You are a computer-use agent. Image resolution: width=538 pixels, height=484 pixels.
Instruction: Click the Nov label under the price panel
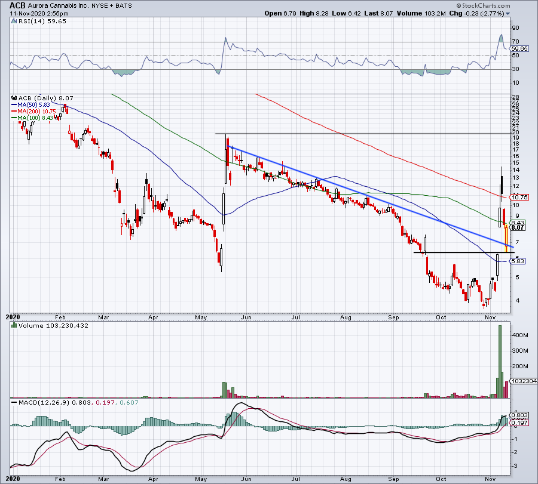(490, 317)
